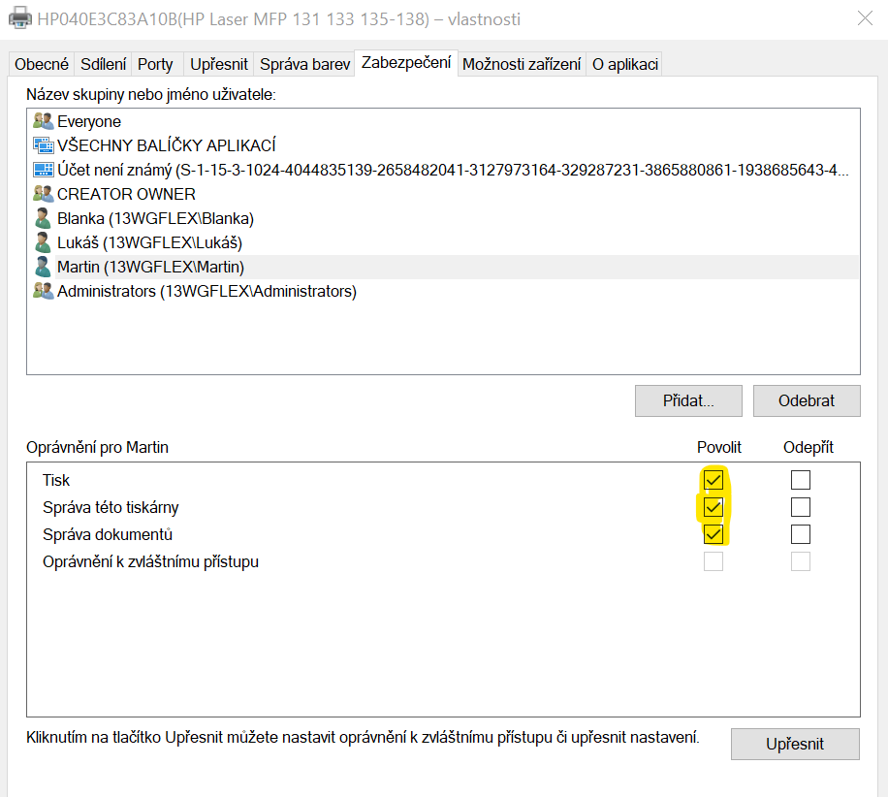This screenshot has height=797, width=888.
Task: Open advanced settings with Upřesnit button
Action: (794, 744)
